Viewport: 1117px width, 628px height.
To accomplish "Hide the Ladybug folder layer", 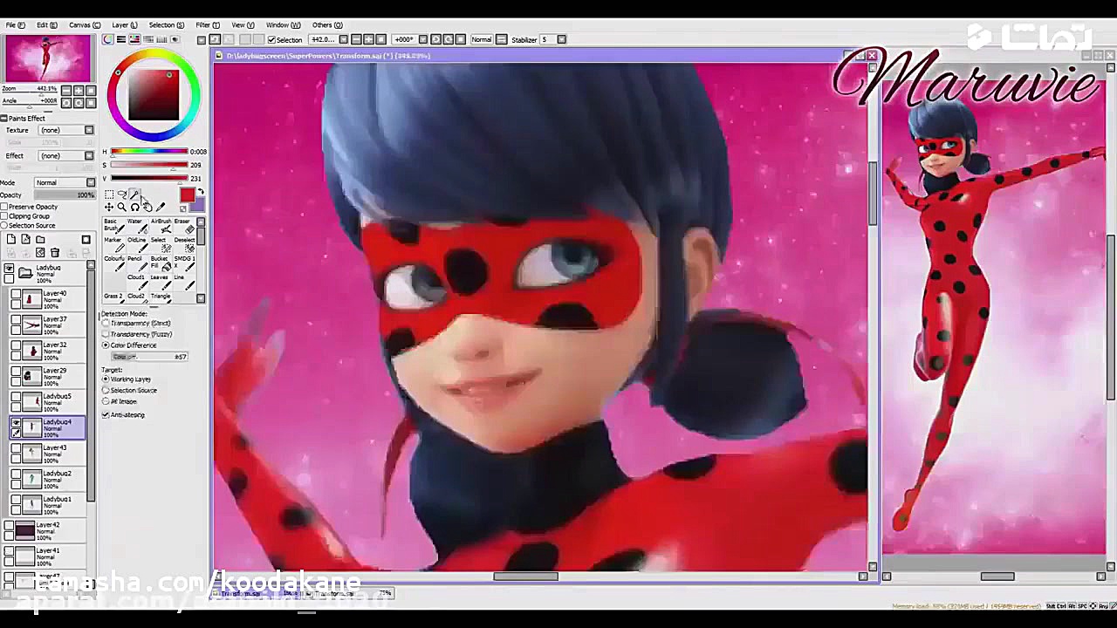I will point(9,269).
